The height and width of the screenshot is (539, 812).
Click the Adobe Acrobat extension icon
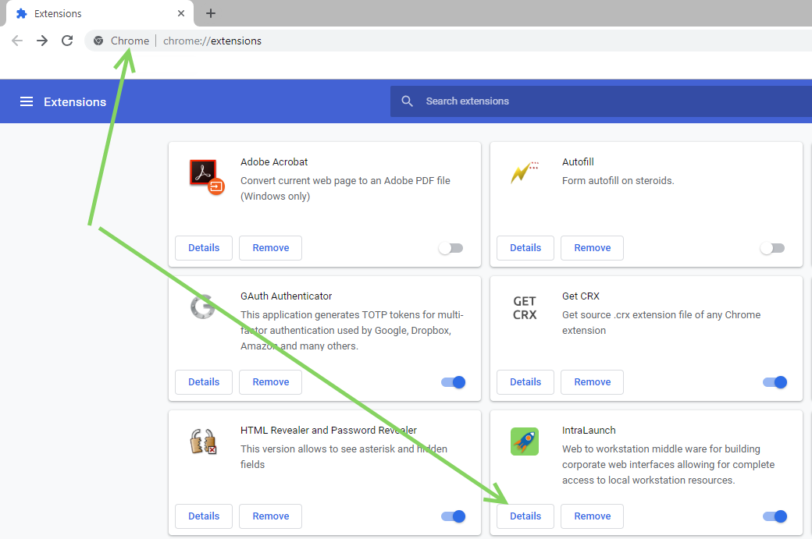pos(207,177)
